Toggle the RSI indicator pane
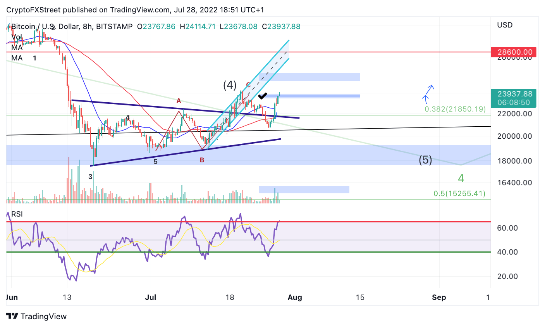This screenshot has height=327, width=545. tap(17, 214)
